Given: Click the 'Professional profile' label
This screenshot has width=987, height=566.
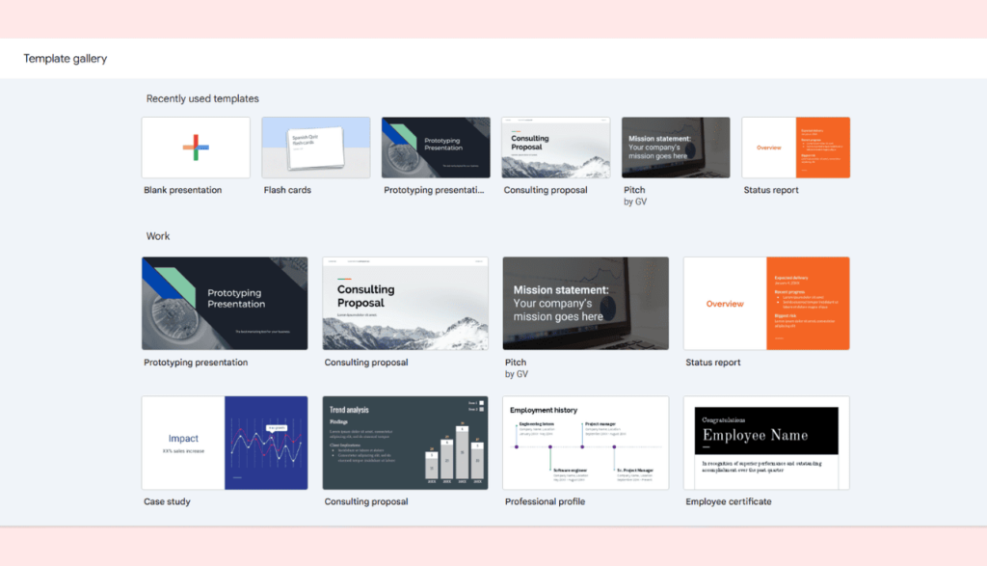Looking at the screenshot, I should (x=546, y=501).
